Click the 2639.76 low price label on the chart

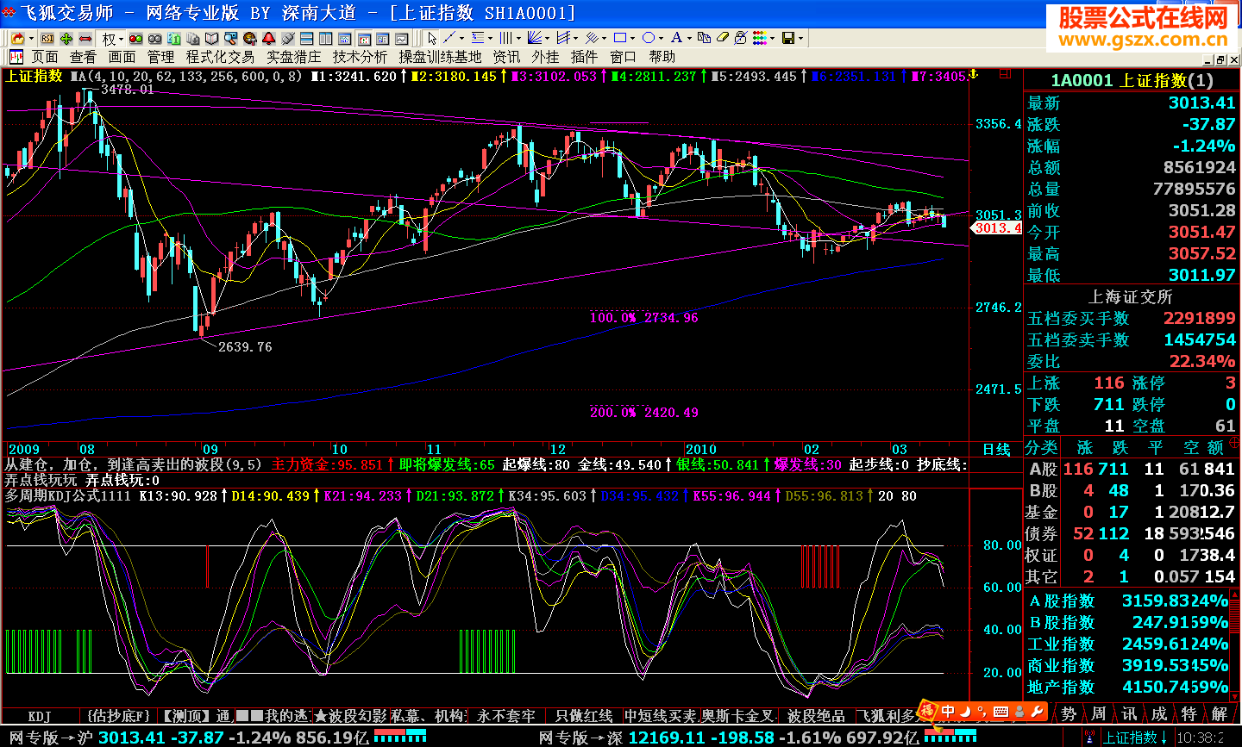(245, 346)
